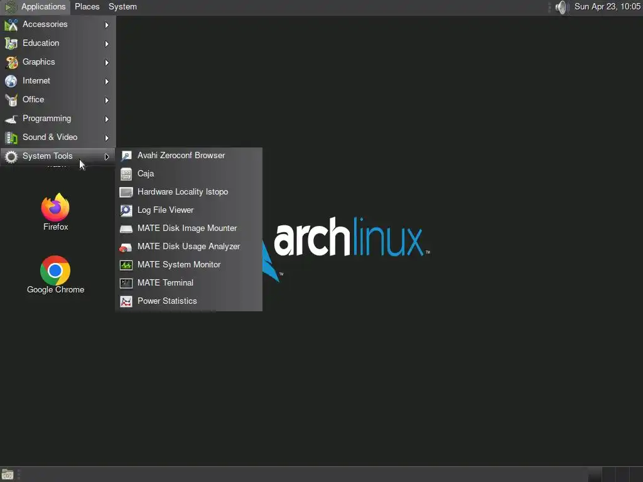
Task: Open the Places menu
Action: [x=87, y=7]
